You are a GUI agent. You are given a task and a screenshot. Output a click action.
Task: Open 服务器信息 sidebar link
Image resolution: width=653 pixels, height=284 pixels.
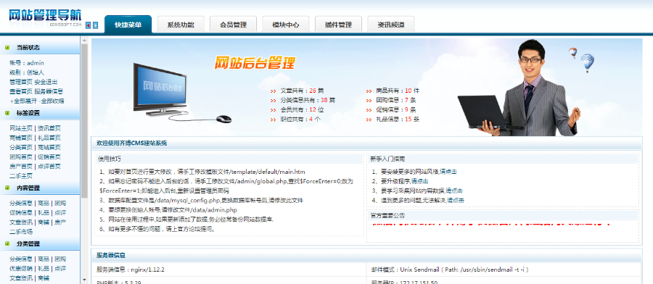49,91
